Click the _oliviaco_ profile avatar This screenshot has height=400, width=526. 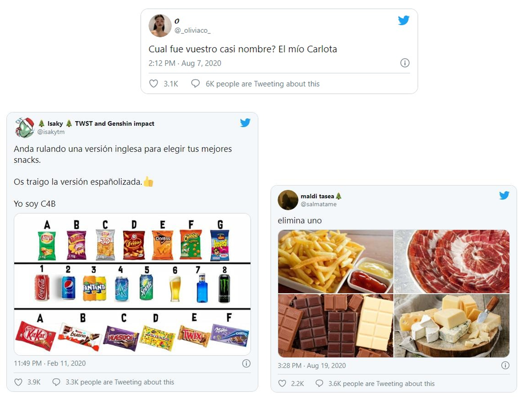(160, 26)
